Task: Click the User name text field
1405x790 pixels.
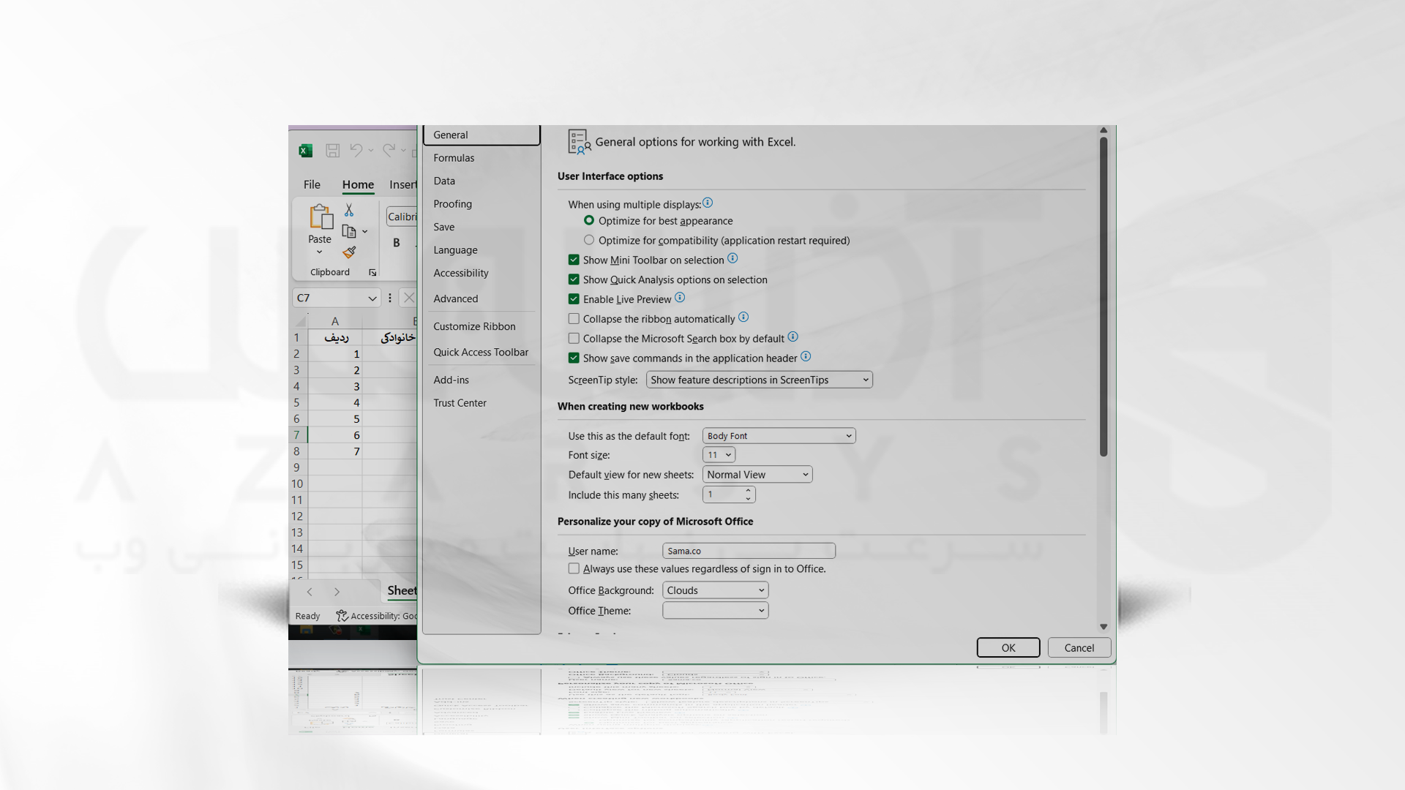Action: pos(749,551)
